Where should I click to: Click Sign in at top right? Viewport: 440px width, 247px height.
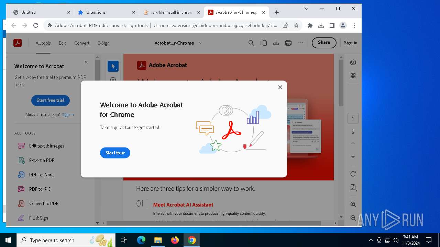(x=350, y=43)
